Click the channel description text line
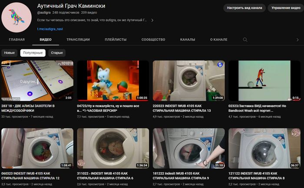Viewport: 304px width, 188px height. tap(92, 20)
